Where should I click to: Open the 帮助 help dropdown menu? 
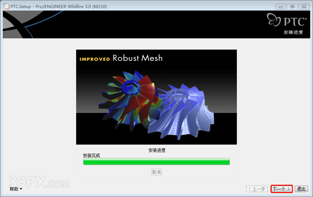(16, 189)
